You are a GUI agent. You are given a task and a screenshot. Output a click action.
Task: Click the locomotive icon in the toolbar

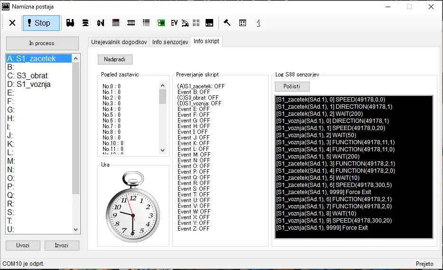[70, 23]
